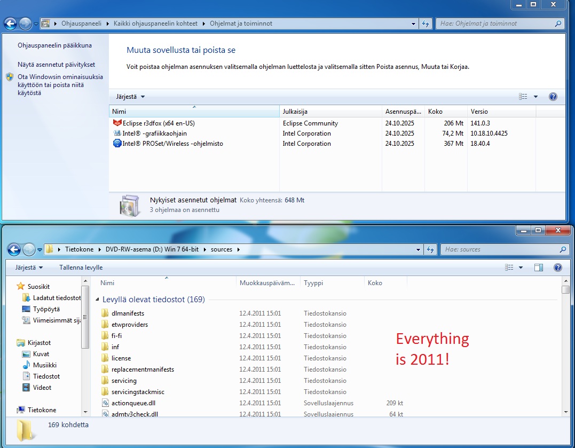The width and height of the screenshot is (575, 448).
Task: Open help icon in sources window toolbar
Action: (x=558, y=268)
